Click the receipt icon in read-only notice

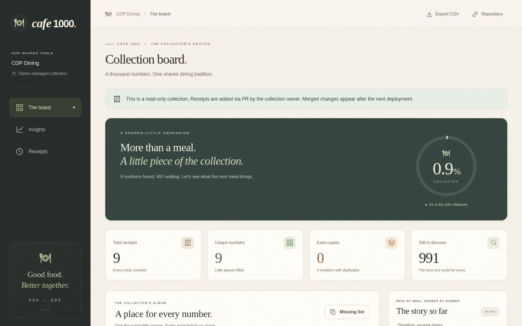coord(117,99)
